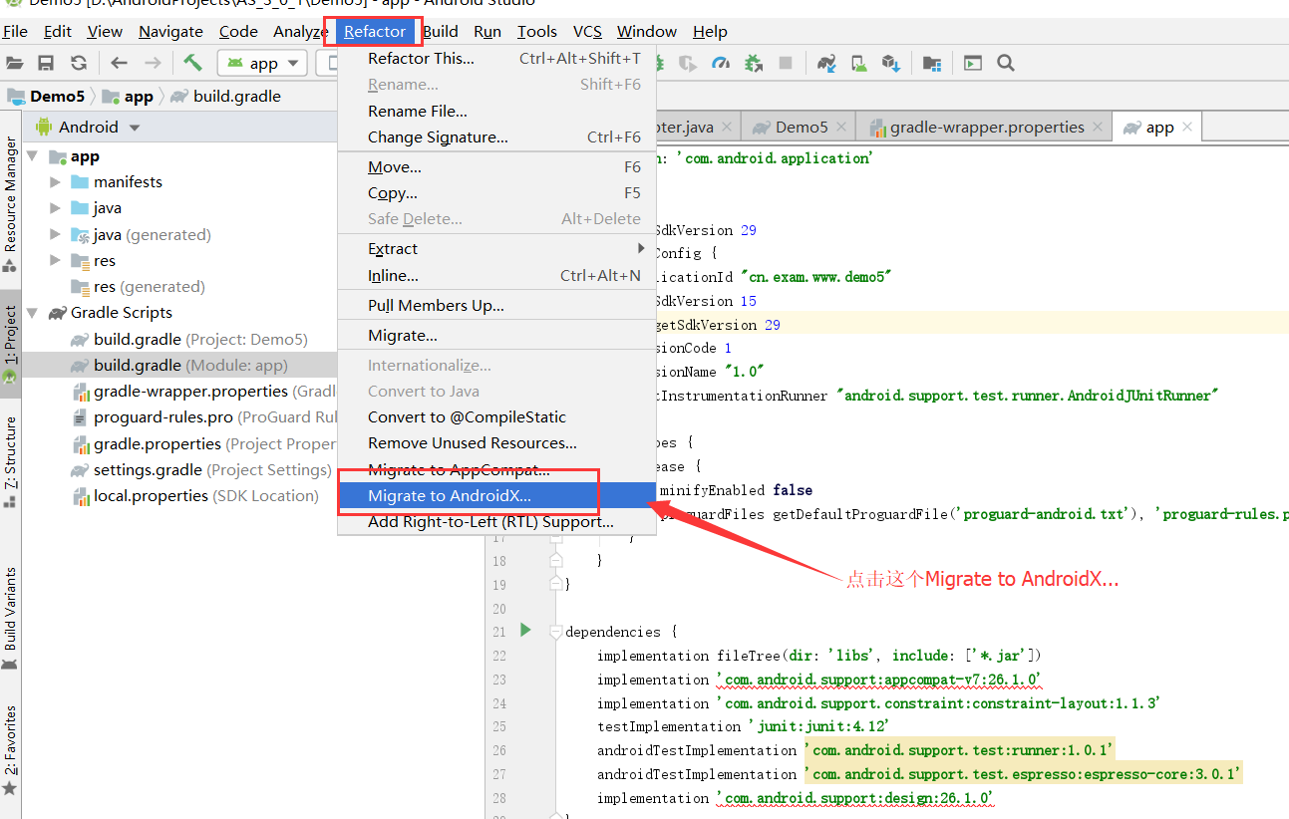Viewport: 1289px width, 819px height.
Task: Click the Search Everywhere magnifier icon
Action: 1006,63
